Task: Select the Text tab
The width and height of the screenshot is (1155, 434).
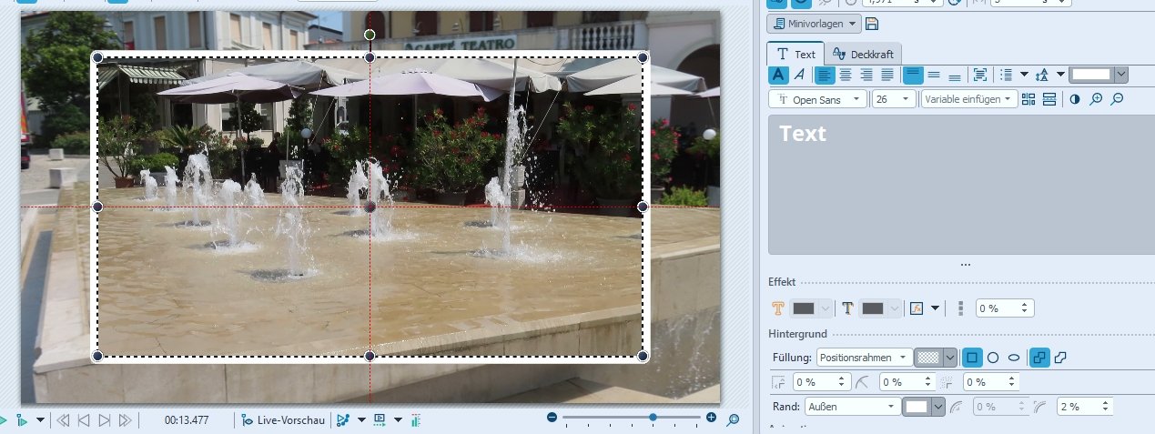Action: point(795,54)
